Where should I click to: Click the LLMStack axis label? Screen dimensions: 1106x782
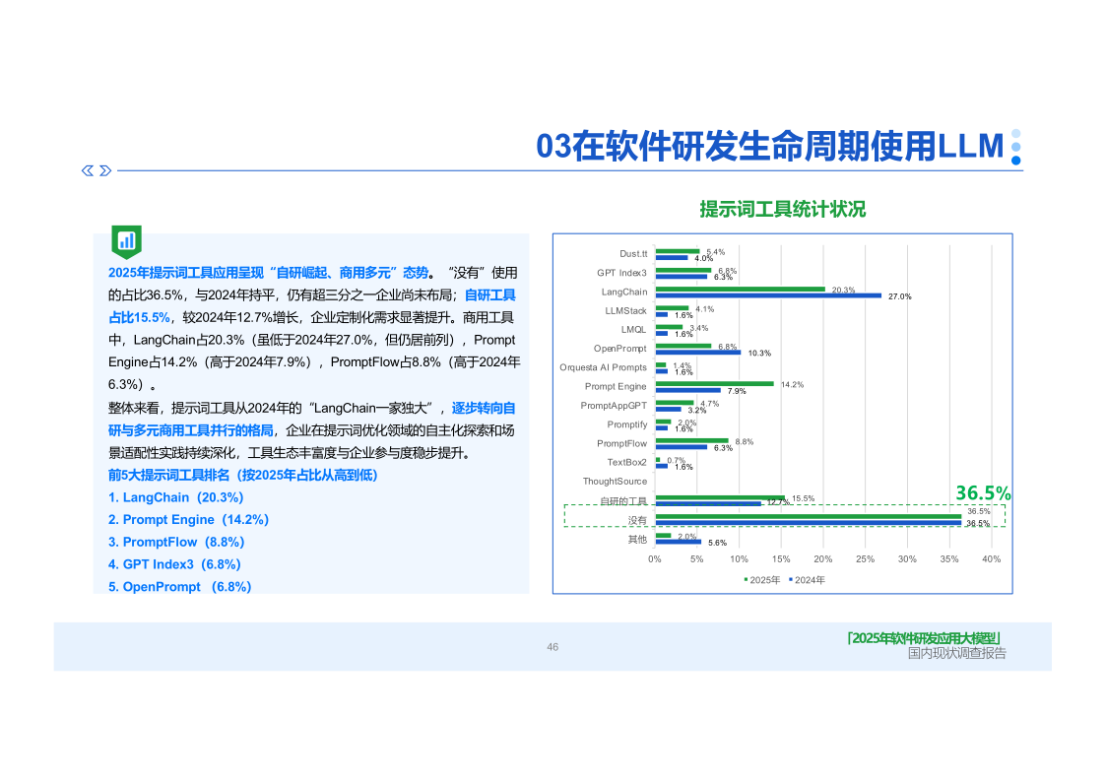625,311
